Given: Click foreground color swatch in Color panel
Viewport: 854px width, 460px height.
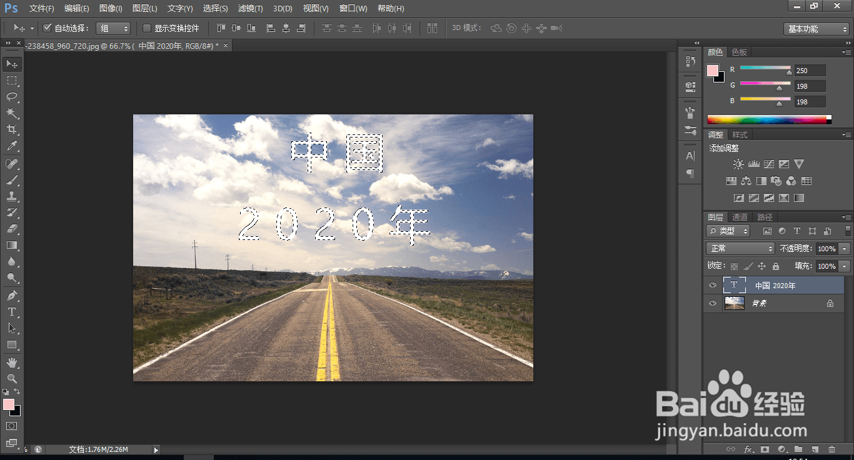Looking at the screenshot, I should pyautogui.click(x=713, y=71).
